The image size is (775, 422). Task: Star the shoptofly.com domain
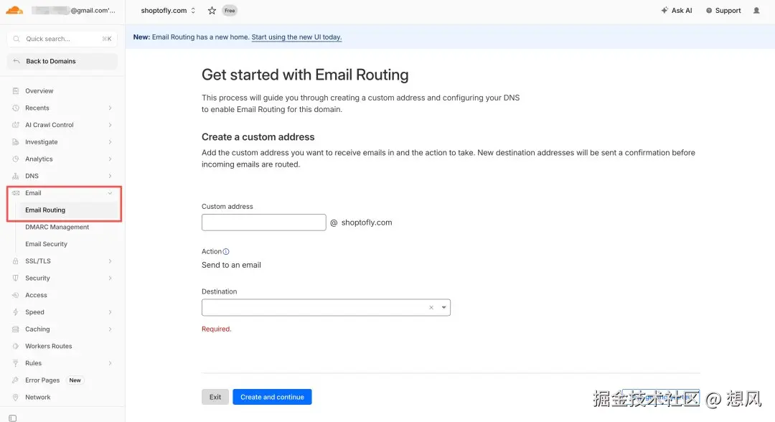[212, 10]
